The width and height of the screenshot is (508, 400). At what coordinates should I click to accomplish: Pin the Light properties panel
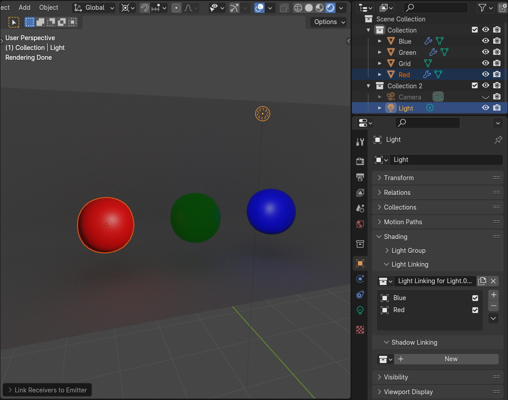click(498, 140)
